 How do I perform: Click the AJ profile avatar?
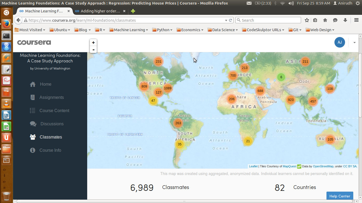pyautogui.click(x=339, y=42)
